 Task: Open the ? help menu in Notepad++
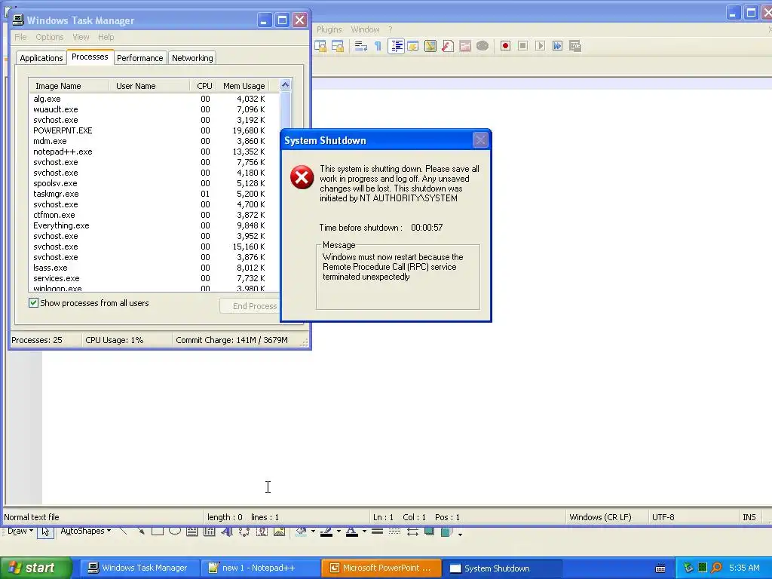[x=391, y=29]
